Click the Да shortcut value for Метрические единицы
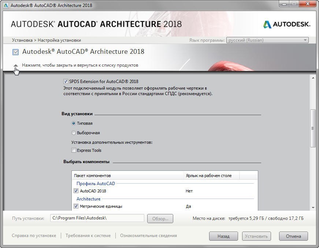319x248 pixels. [x=188, y=206]
